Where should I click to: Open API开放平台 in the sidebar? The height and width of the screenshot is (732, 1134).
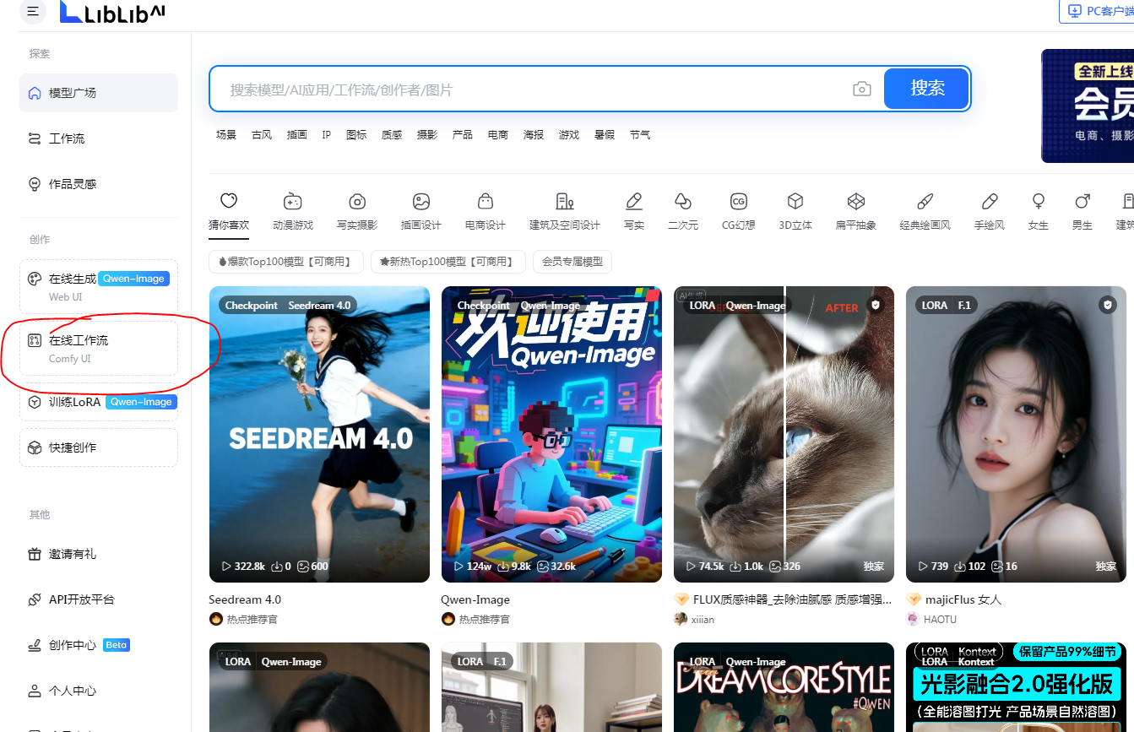(99, 599)
